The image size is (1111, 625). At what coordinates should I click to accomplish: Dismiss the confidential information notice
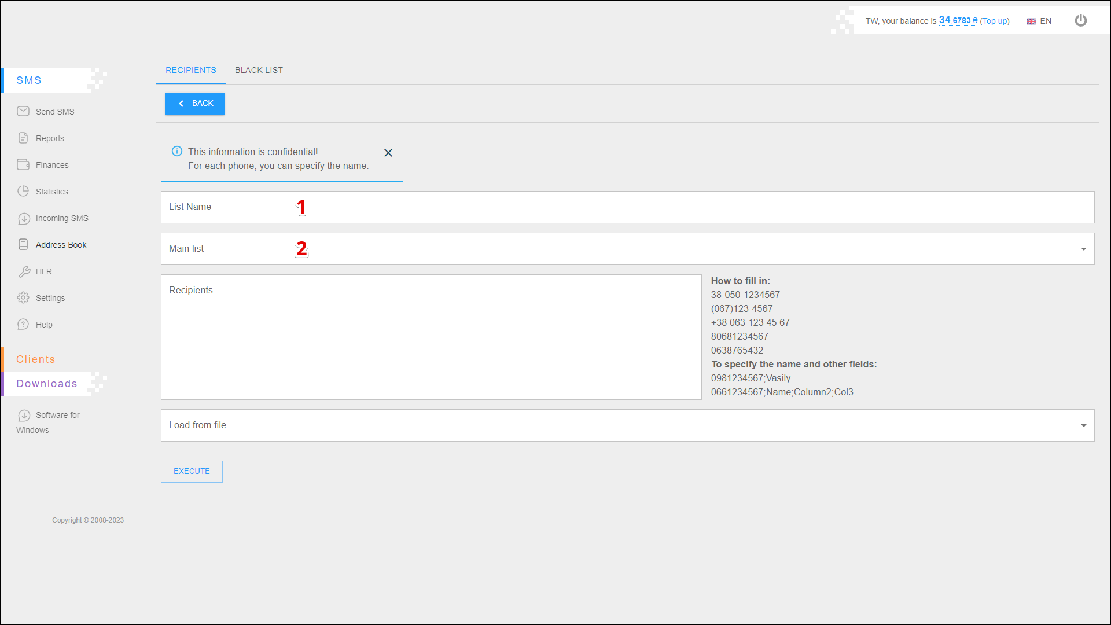[x=388, y=153]
